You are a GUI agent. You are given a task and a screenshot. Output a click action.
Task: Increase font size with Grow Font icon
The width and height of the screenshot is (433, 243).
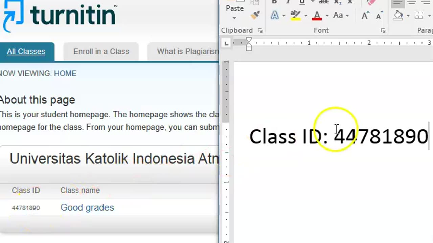tap(365, 16)
